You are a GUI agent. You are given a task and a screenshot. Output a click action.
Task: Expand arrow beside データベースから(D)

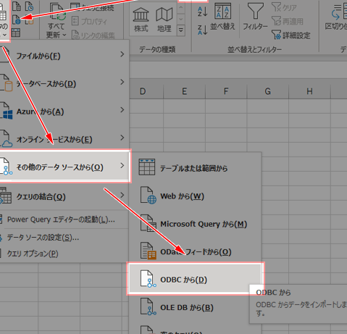(122, 83)
